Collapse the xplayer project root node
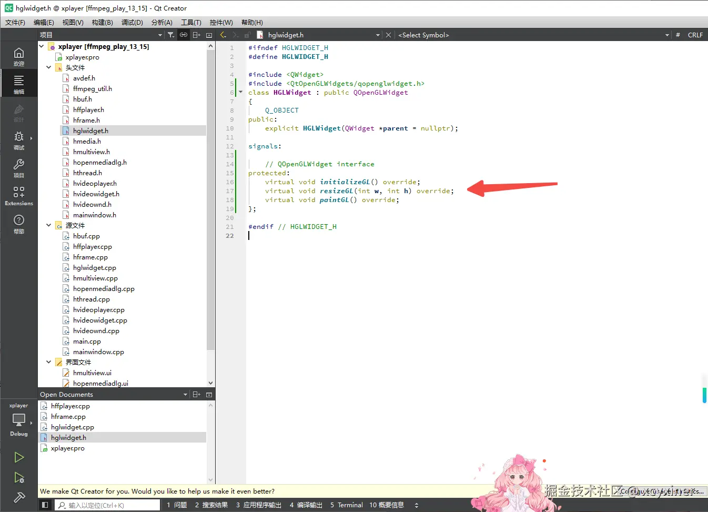The height and width of the screenshot is (512, 708). pyautogui.click(x=42, y=46)
